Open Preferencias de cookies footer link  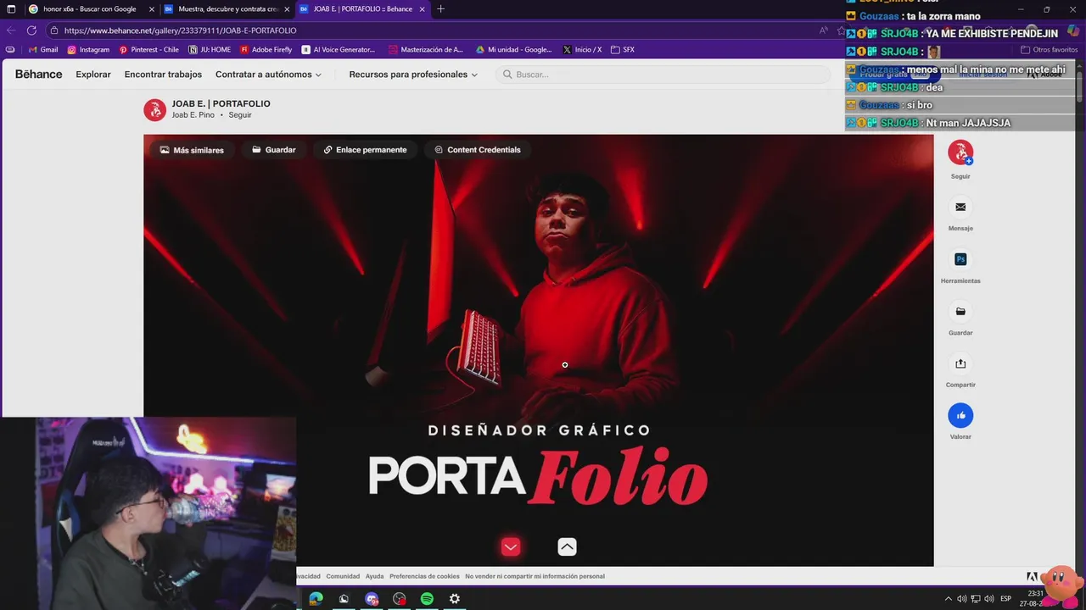424,576
